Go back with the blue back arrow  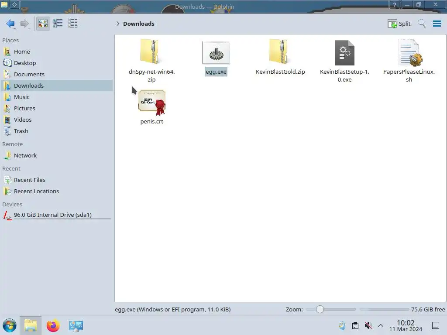(x=10, y=24)
